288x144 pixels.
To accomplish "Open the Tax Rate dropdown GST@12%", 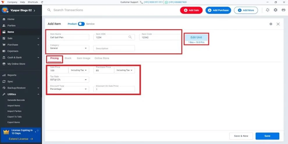I will tap(68, 80).
